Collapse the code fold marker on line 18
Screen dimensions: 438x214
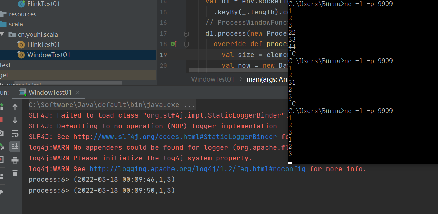point(186,44)
